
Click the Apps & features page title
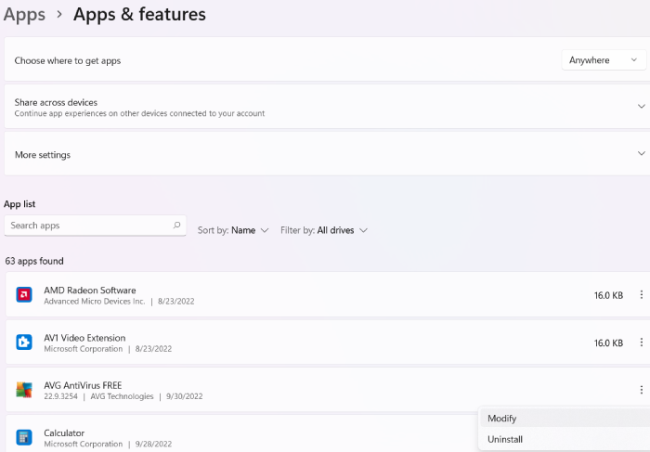(139, 15)
